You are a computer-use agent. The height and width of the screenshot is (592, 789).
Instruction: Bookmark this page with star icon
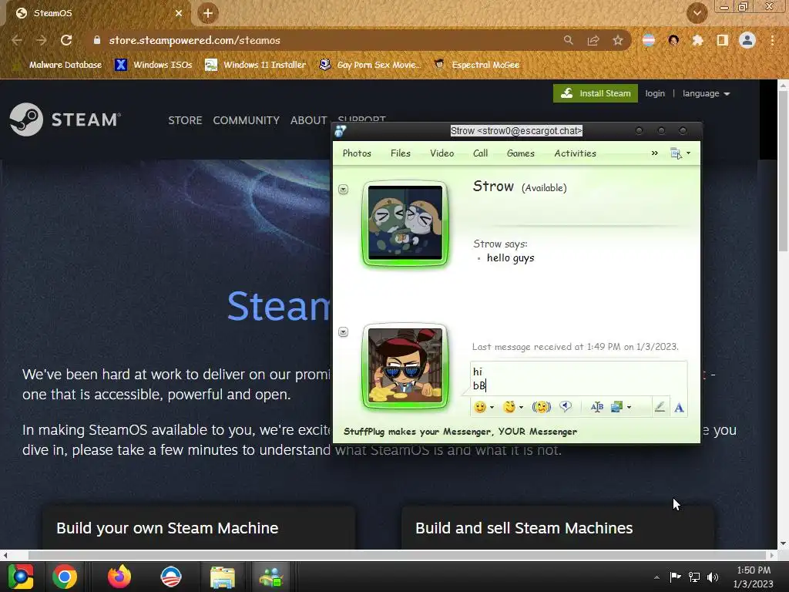pos(618,40)
